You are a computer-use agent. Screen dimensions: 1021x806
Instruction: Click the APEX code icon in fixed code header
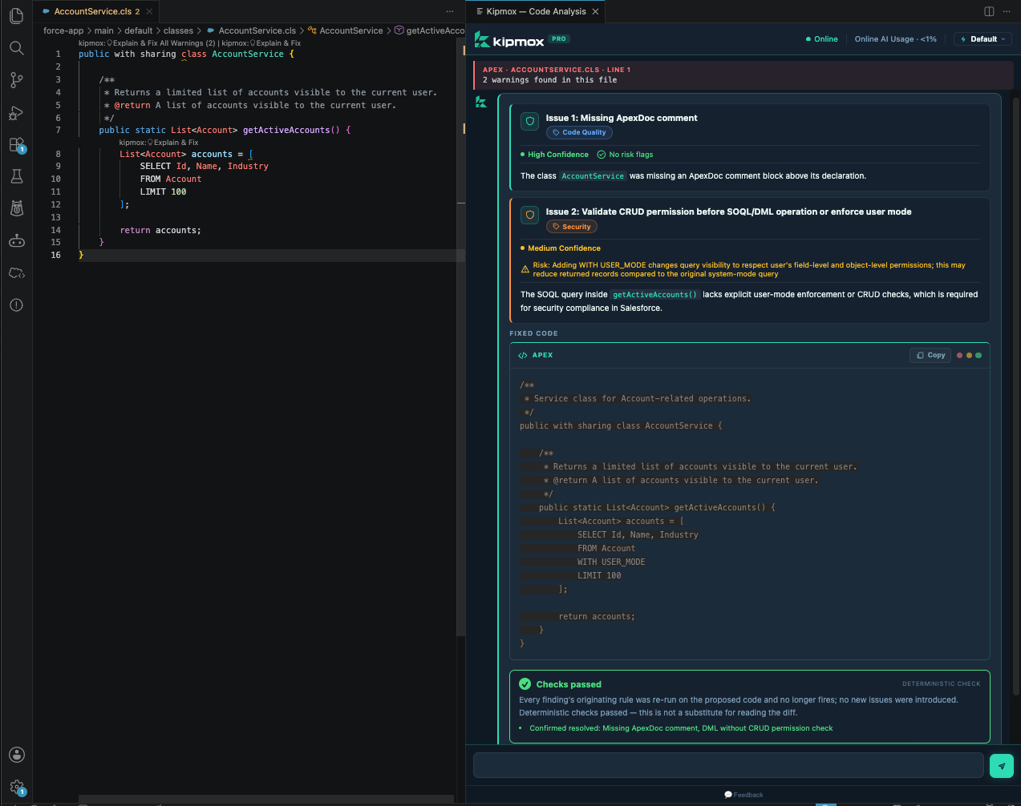523,355
